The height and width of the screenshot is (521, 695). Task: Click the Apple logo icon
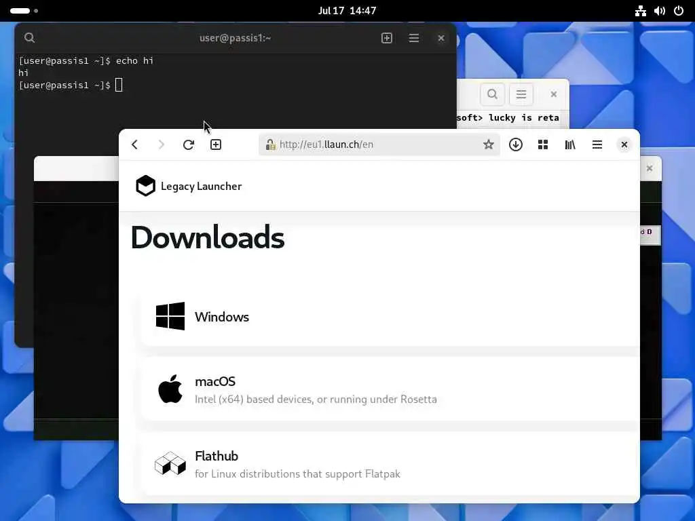coord(170,389)
